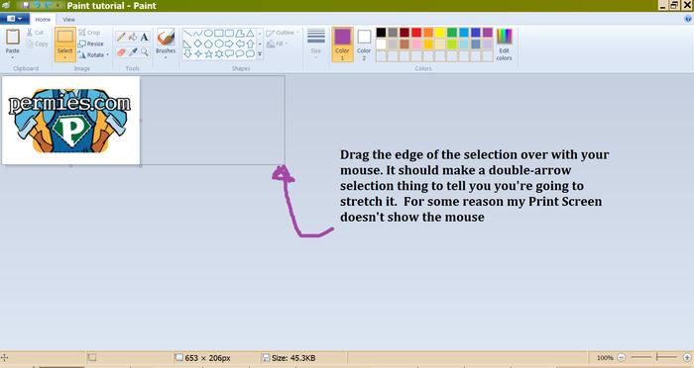
Task: Select the Pentagon shape
Action: [x=208, y=44]
